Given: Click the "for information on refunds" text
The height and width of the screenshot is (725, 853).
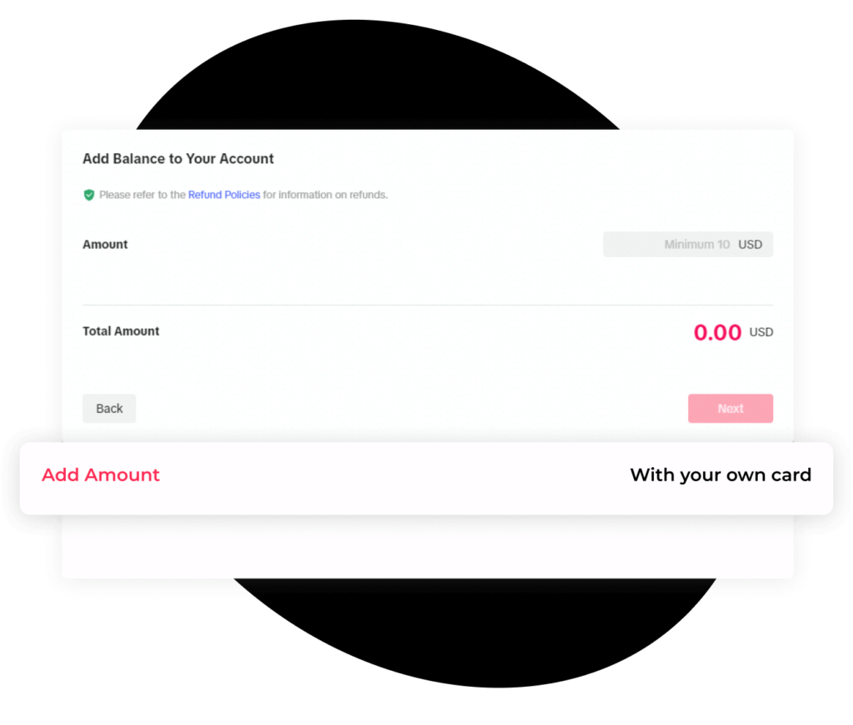Looking at the screenshot, I should (x=326, y=195).
